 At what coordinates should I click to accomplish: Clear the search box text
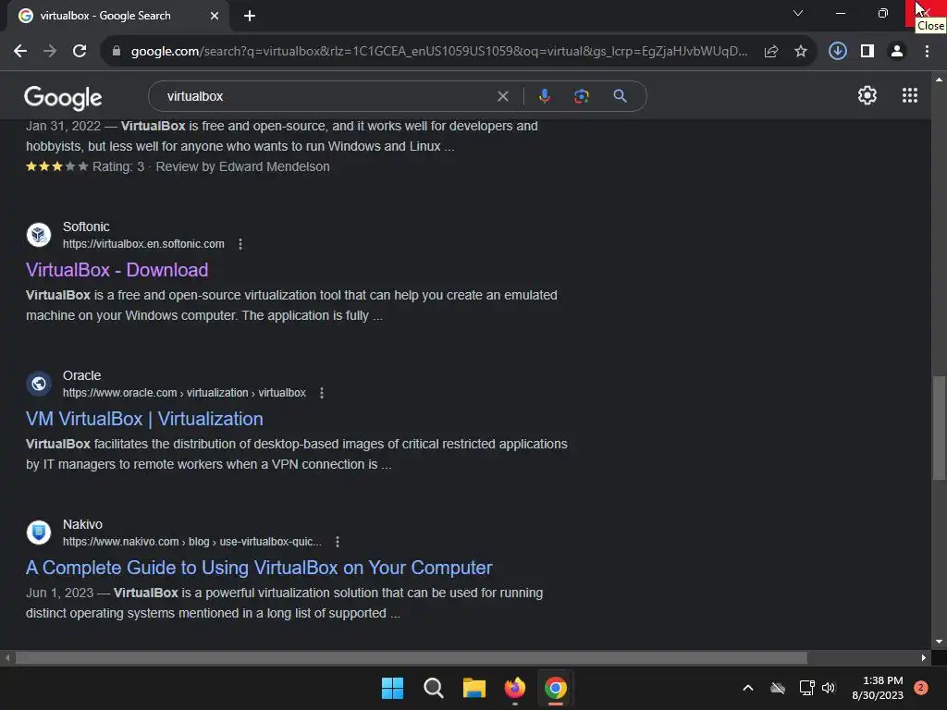(x=502, y=96)
